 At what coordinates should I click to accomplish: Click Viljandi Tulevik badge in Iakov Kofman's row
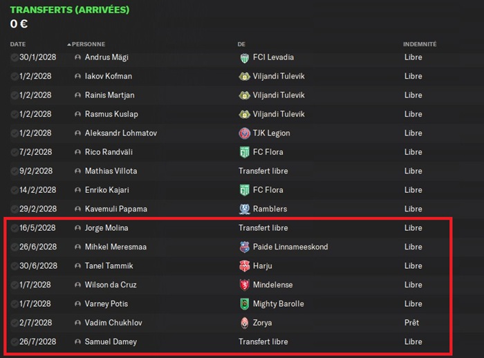click(x=243, y=76)
